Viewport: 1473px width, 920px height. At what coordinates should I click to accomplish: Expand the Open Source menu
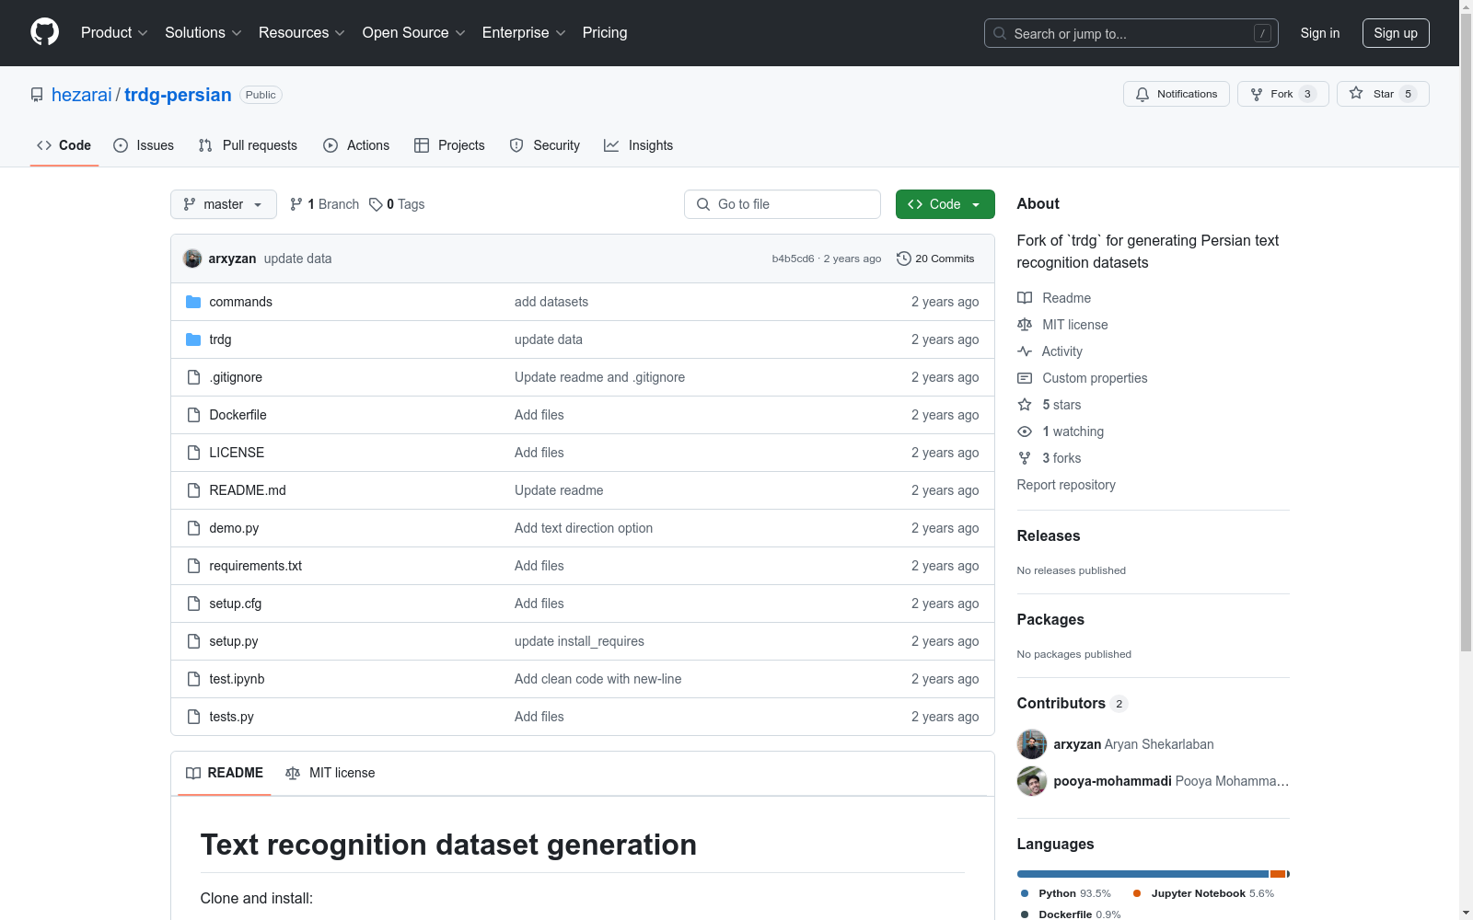414,33
